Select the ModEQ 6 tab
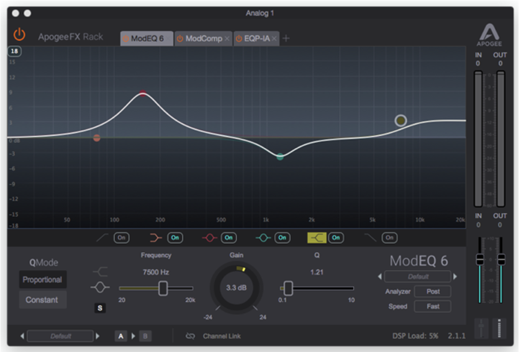Viewport: 519px width, 352px height. click(146, 39)
